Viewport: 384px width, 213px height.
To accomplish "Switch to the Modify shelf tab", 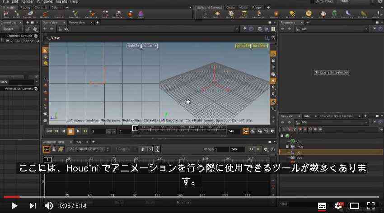I will tap(244, 8).
